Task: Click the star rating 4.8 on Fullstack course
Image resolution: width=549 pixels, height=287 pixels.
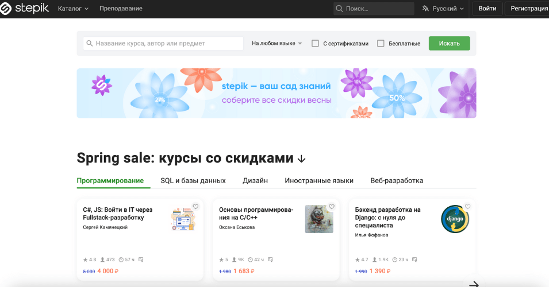Action: [x=90, y=259]
